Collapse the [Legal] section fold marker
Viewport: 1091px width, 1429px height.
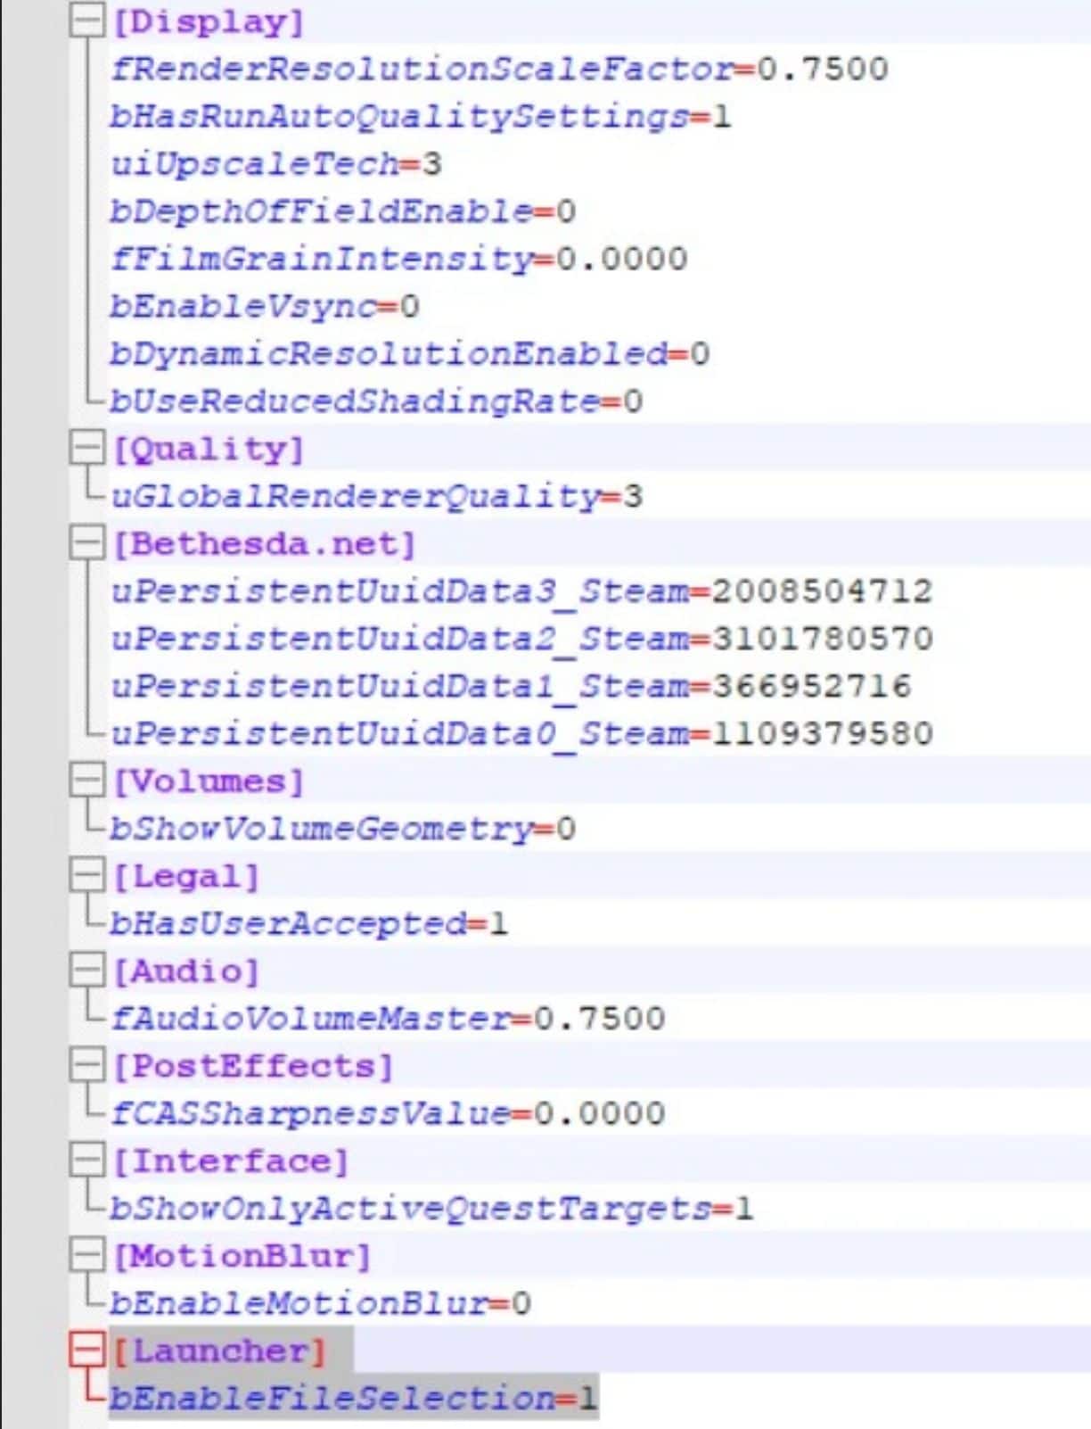pos(86,876)
